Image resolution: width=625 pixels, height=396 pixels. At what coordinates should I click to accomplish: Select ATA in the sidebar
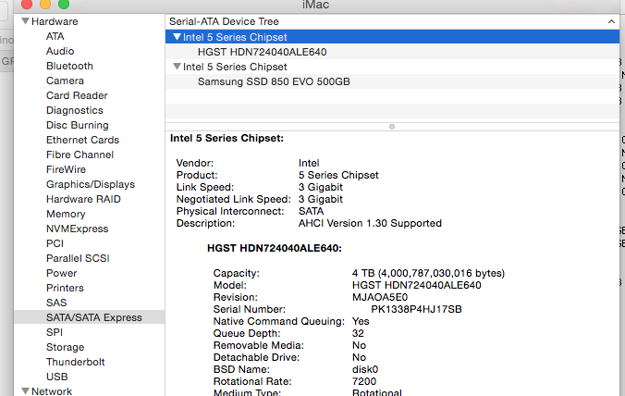coord(55,36)
